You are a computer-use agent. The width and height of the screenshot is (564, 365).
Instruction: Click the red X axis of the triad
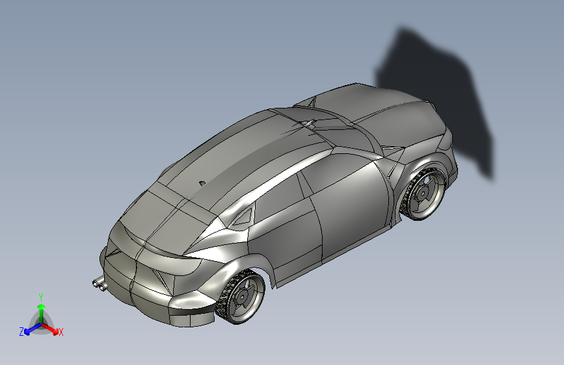click(x=50, y=329)
